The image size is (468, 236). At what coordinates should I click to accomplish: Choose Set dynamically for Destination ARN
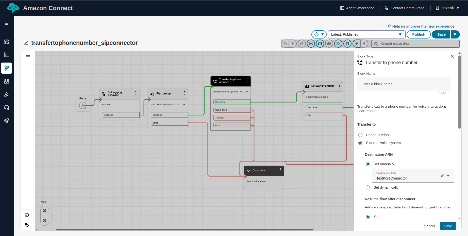(367, 187)
